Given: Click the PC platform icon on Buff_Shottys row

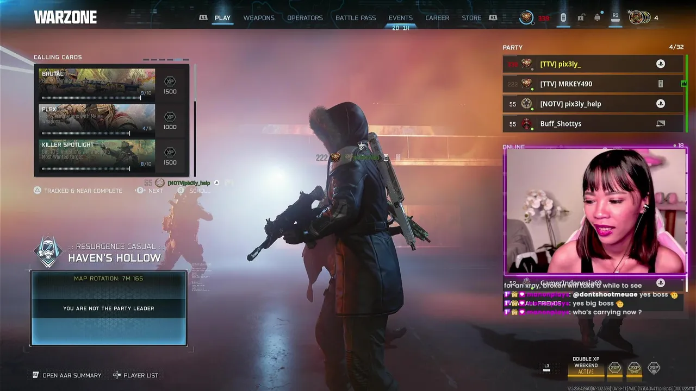Looking at the screenshot, I should coord(661,124).
